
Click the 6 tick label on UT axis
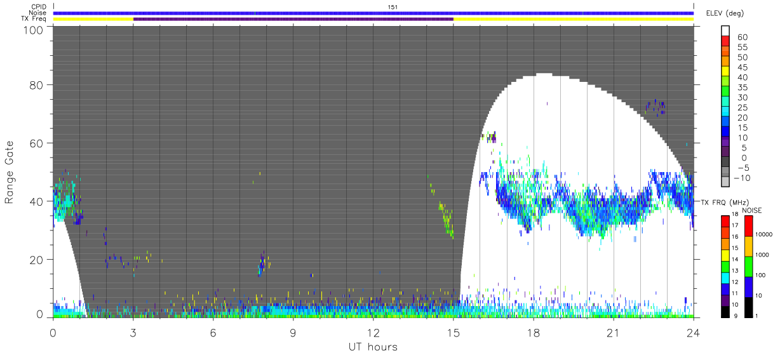click(213, 332)
